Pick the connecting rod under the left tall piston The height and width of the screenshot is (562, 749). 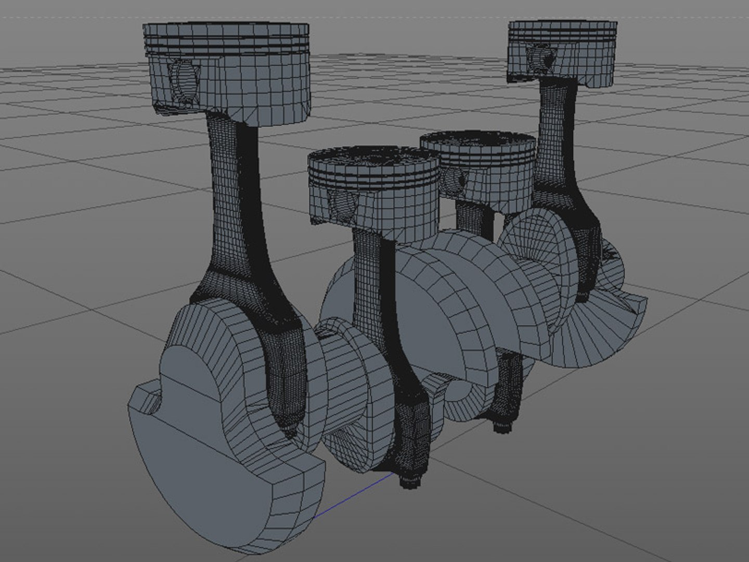[x=249, y=271]
